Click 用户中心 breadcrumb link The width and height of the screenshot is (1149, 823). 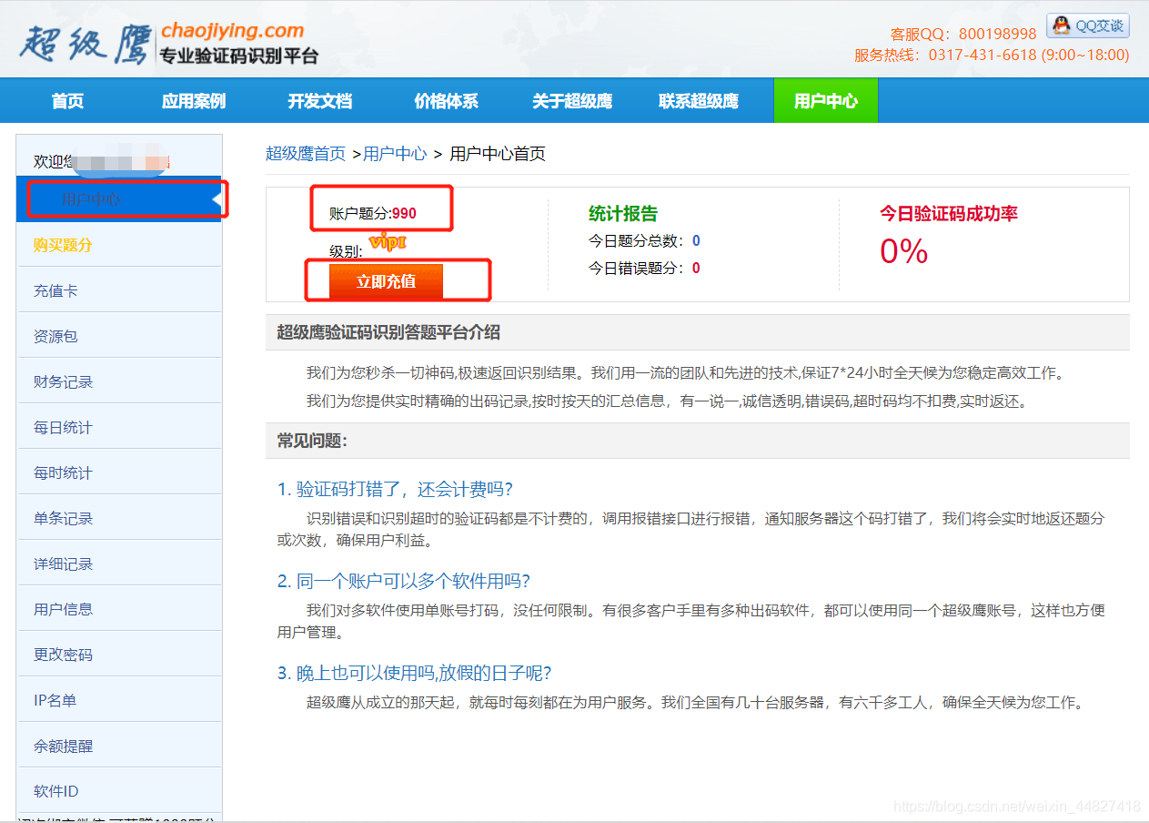point(395,154)
